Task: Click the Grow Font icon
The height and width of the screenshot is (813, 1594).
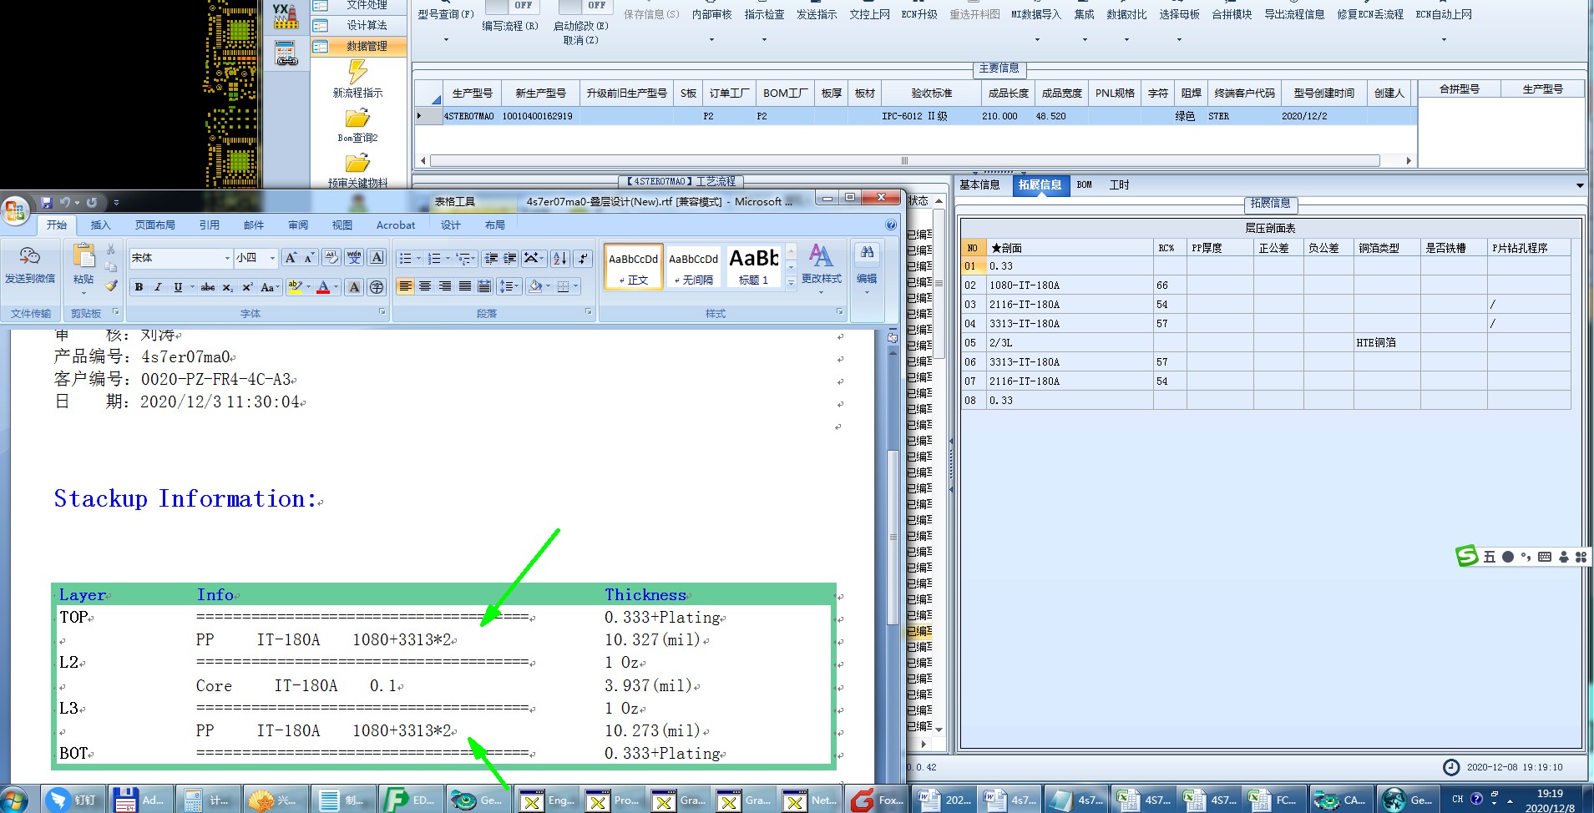Action: click(291, 258)
